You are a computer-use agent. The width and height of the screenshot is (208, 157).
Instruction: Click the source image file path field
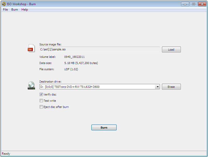100,49
